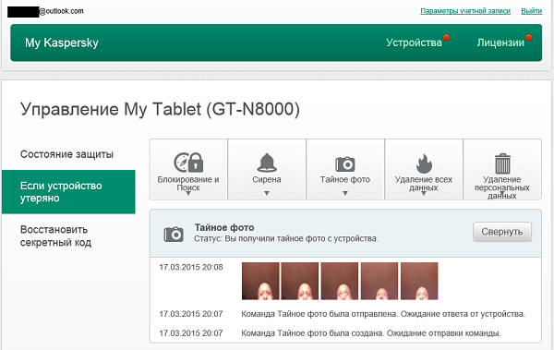Expand the Сирена dropdown arrow
The image size is (554, 350).
[x=267, y=193]
